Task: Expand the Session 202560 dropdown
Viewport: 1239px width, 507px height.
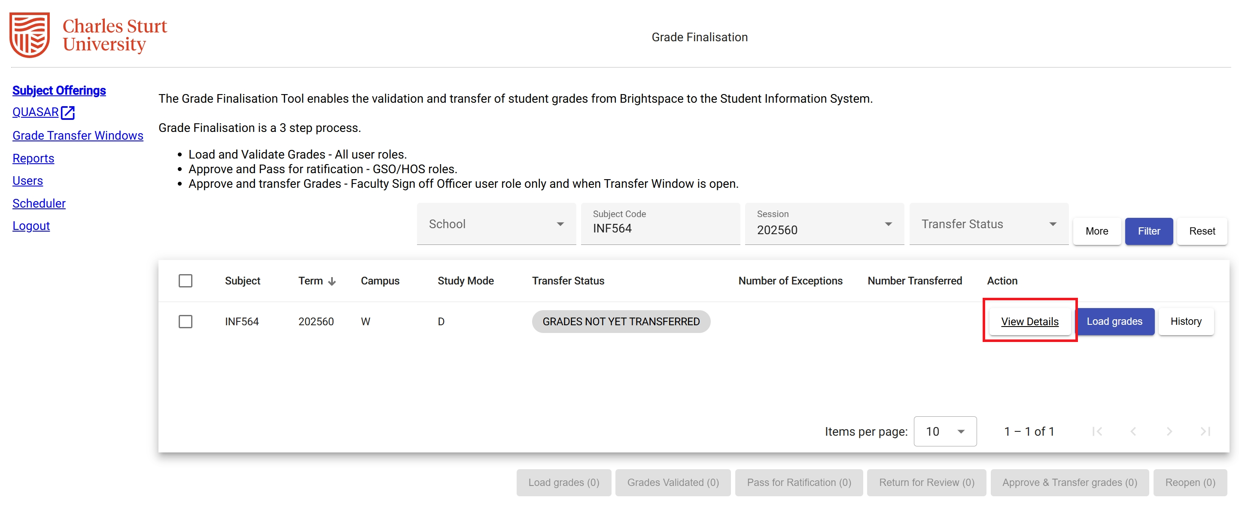Action: pos(824,224)
